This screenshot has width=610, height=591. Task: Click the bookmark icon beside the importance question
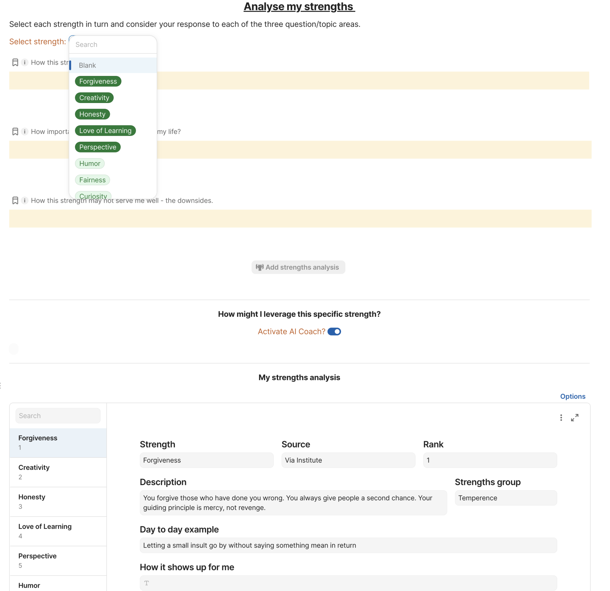point(15,132)
